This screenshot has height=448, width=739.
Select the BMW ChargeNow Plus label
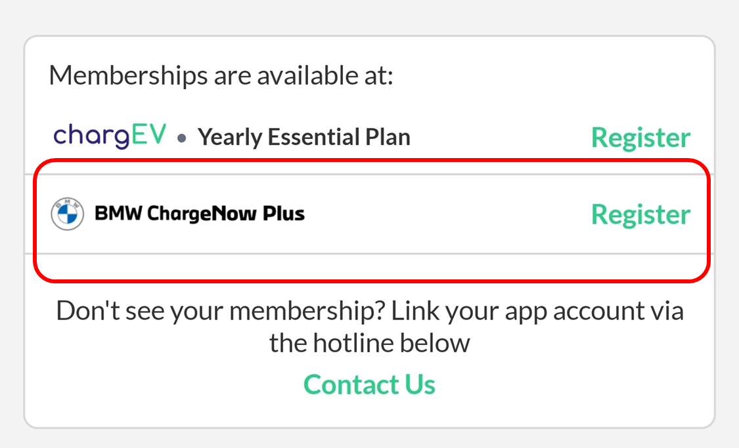coord(200,213)
